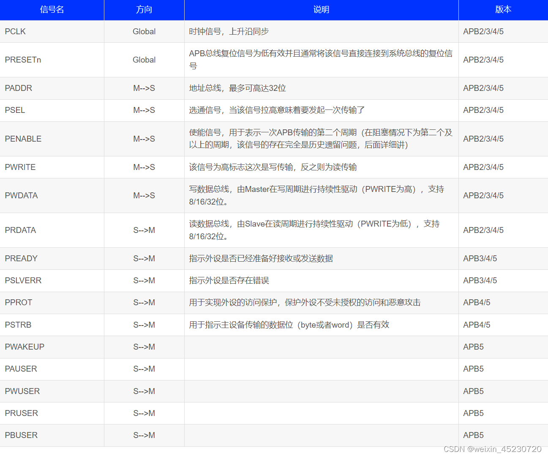Click the PENABLE signal name
The image size is (548, 457).
click(23, 139)
